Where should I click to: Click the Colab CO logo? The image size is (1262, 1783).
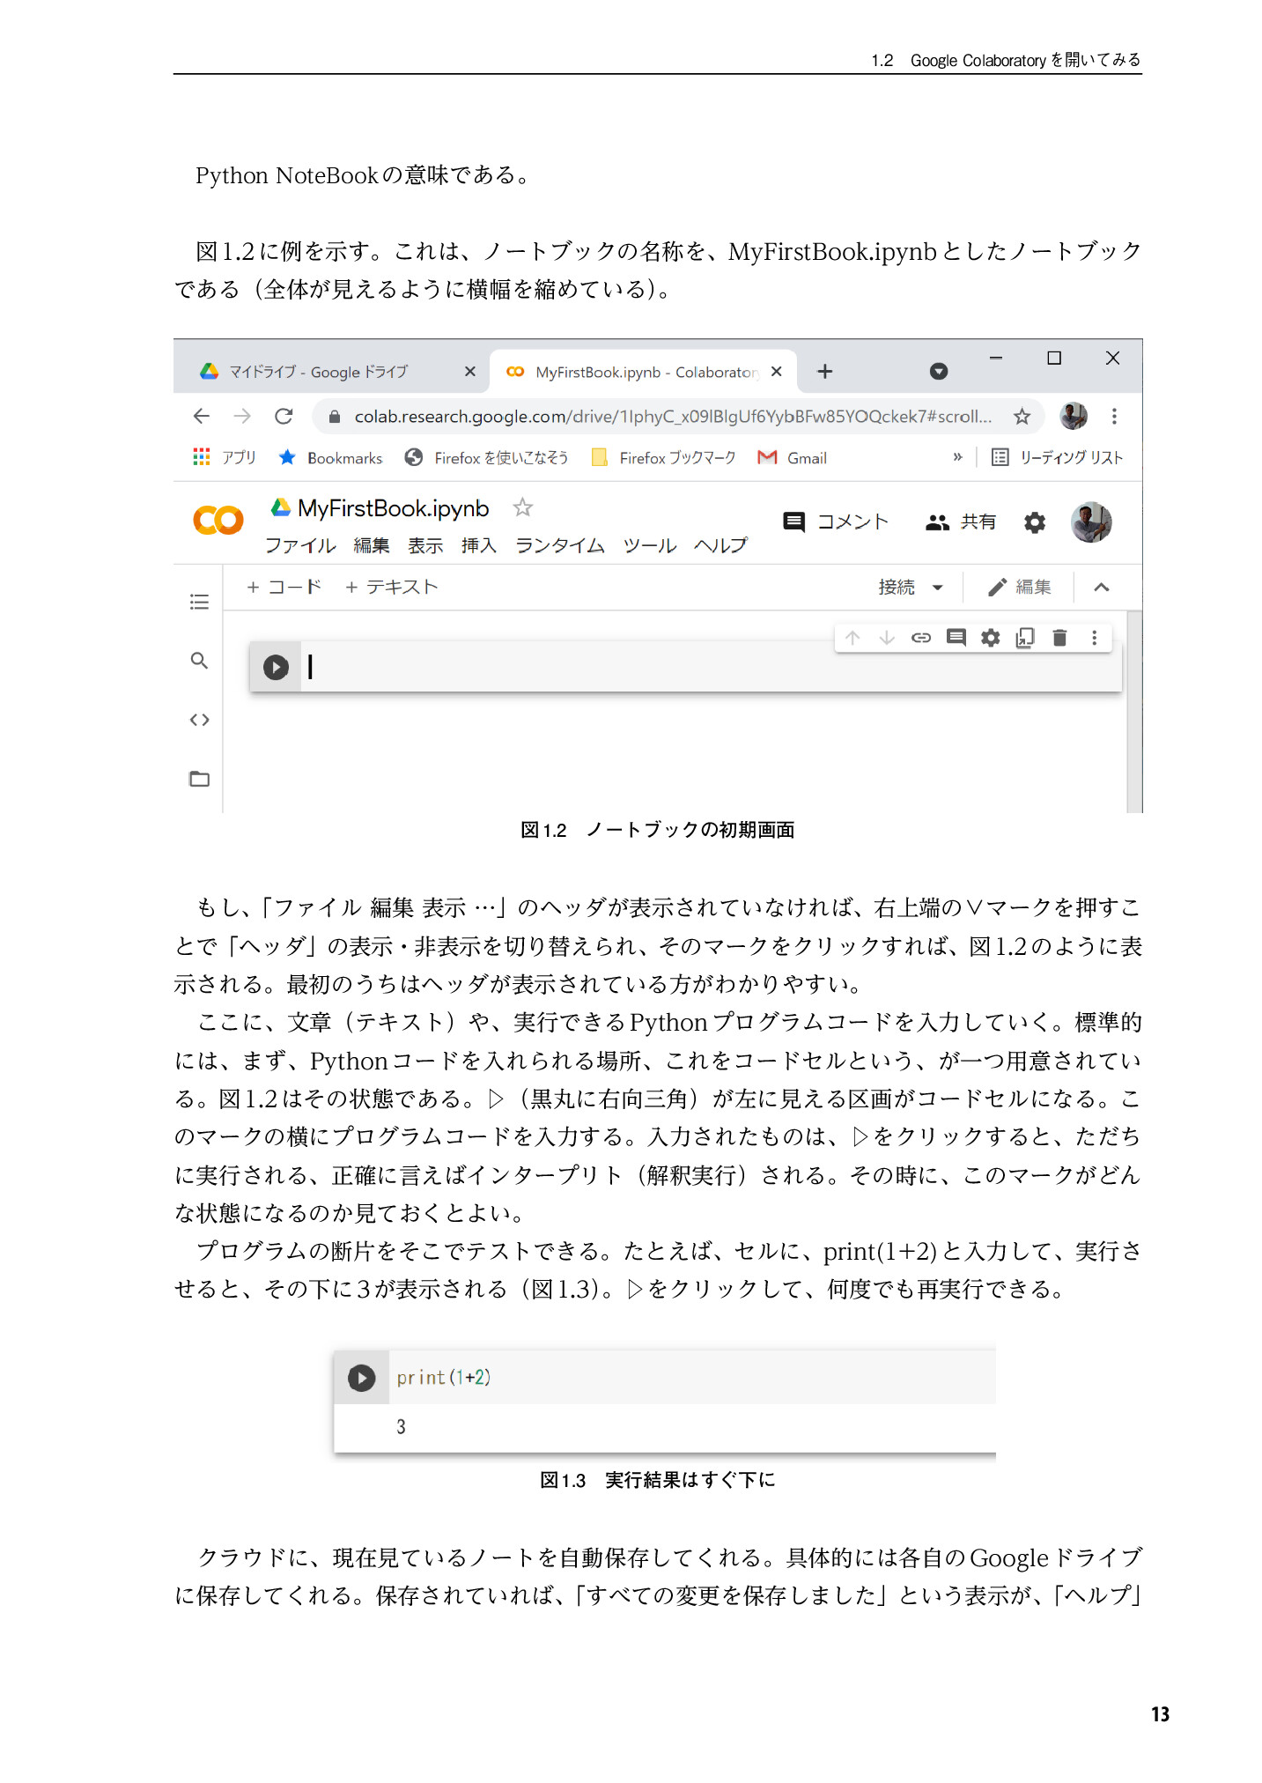tap(218, 521)
